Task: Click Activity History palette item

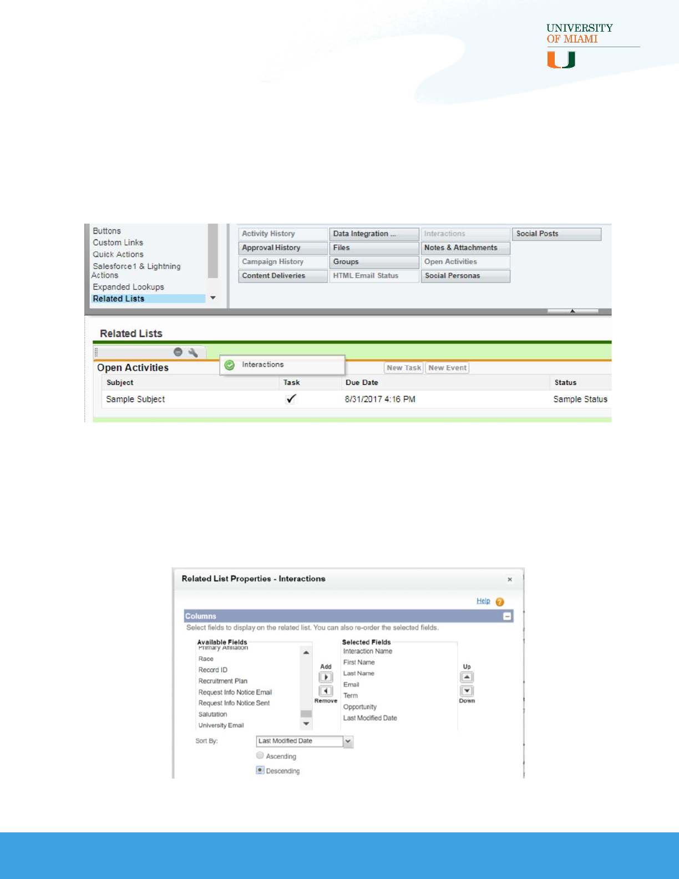Action: tap(283, 234)
